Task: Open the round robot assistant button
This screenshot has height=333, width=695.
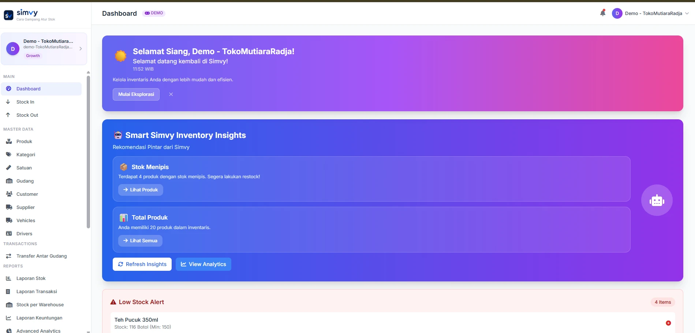Action: tap(657, 200)
